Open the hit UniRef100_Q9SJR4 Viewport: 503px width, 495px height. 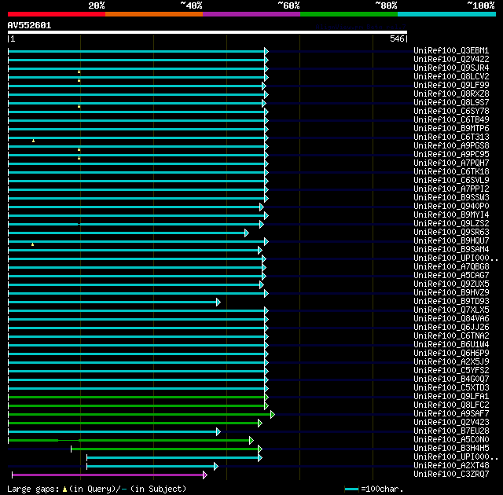pyautogui.click(x=451, y=68)
